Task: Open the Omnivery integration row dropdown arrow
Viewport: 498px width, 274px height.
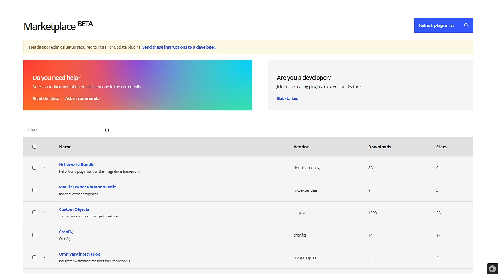Action: pos(44,257)
